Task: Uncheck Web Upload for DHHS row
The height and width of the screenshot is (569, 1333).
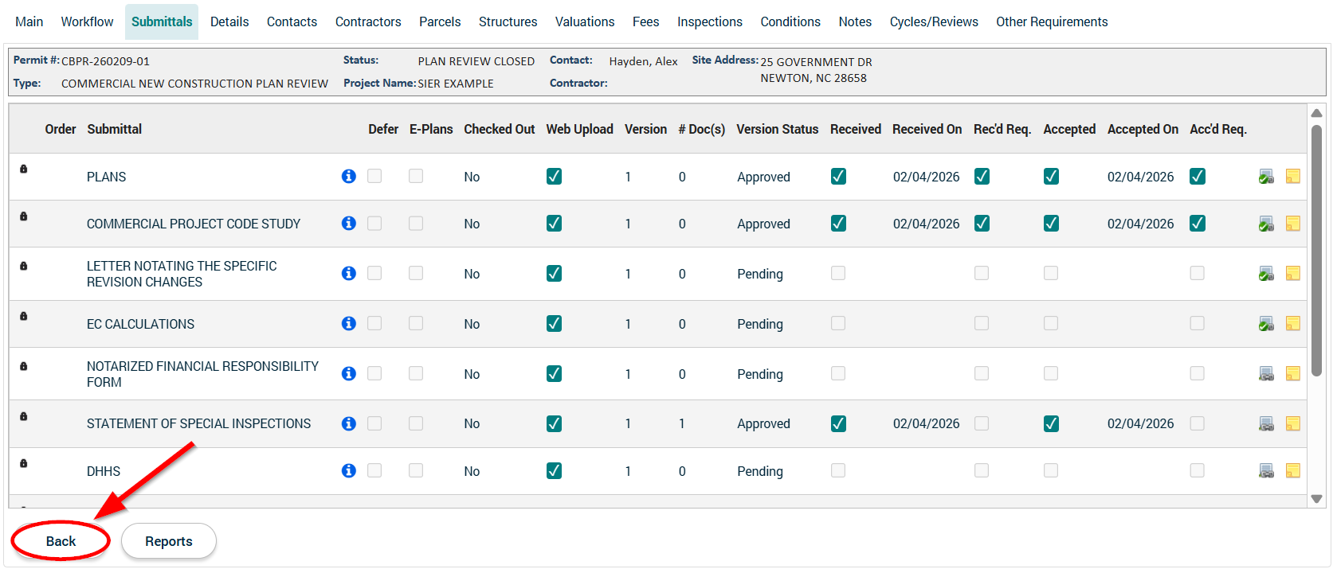Action: [x=554, y=471]
